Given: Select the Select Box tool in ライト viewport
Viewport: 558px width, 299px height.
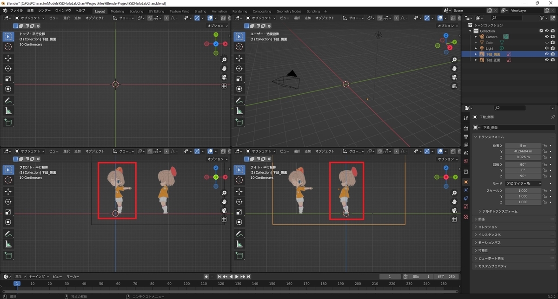Looking at the screenshot, I should pos(239,170).
